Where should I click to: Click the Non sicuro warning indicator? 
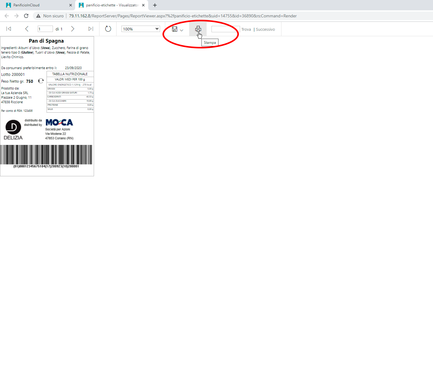(x=50, y=16)
